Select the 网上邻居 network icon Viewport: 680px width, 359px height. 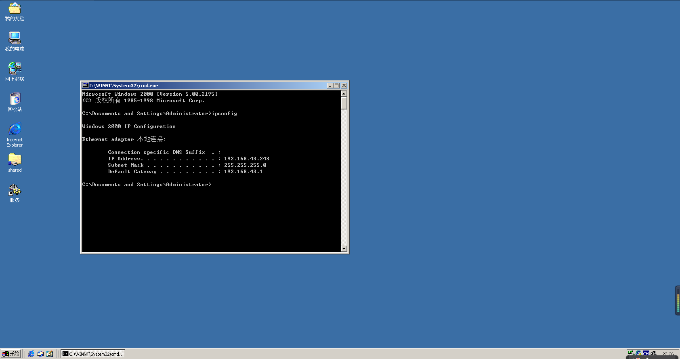point(15,72)
